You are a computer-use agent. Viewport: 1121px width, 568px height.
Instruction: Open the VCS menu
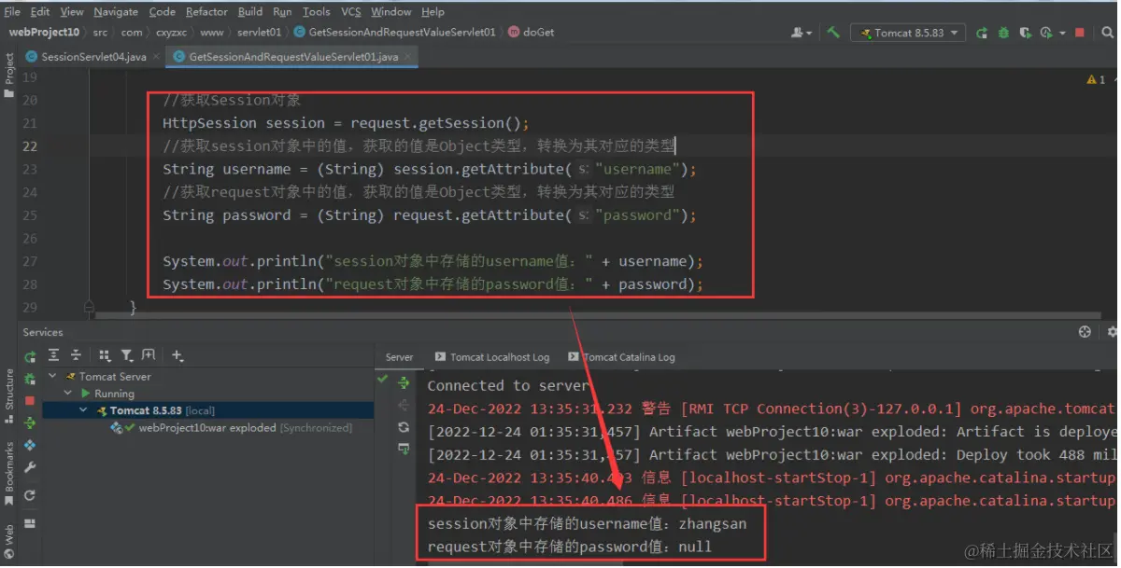pyautogui.click(x=351, y=12)
